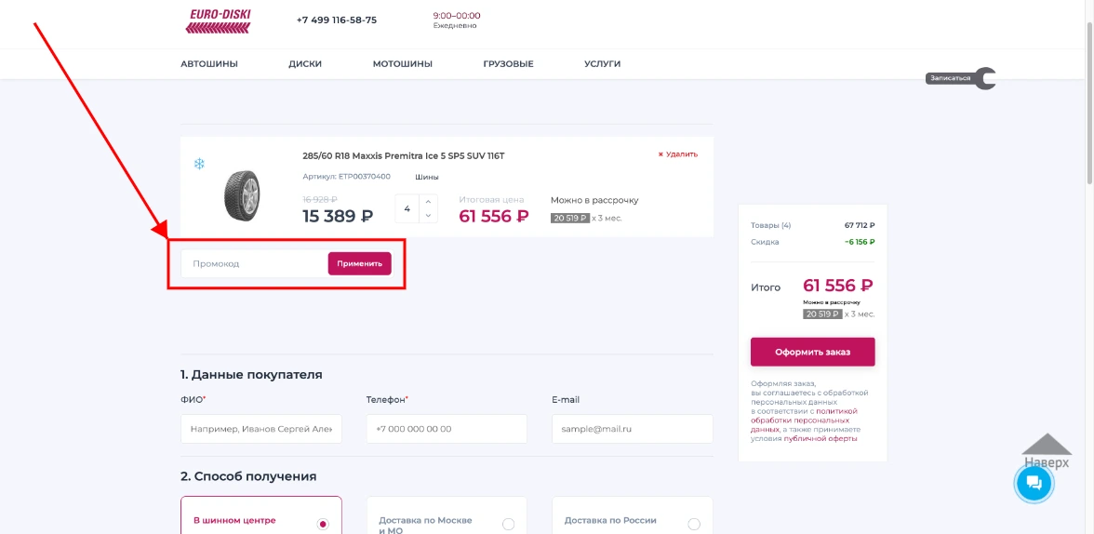Open the live chat bubble icon
1094x534 pixels.
(x=1033, y=483)
